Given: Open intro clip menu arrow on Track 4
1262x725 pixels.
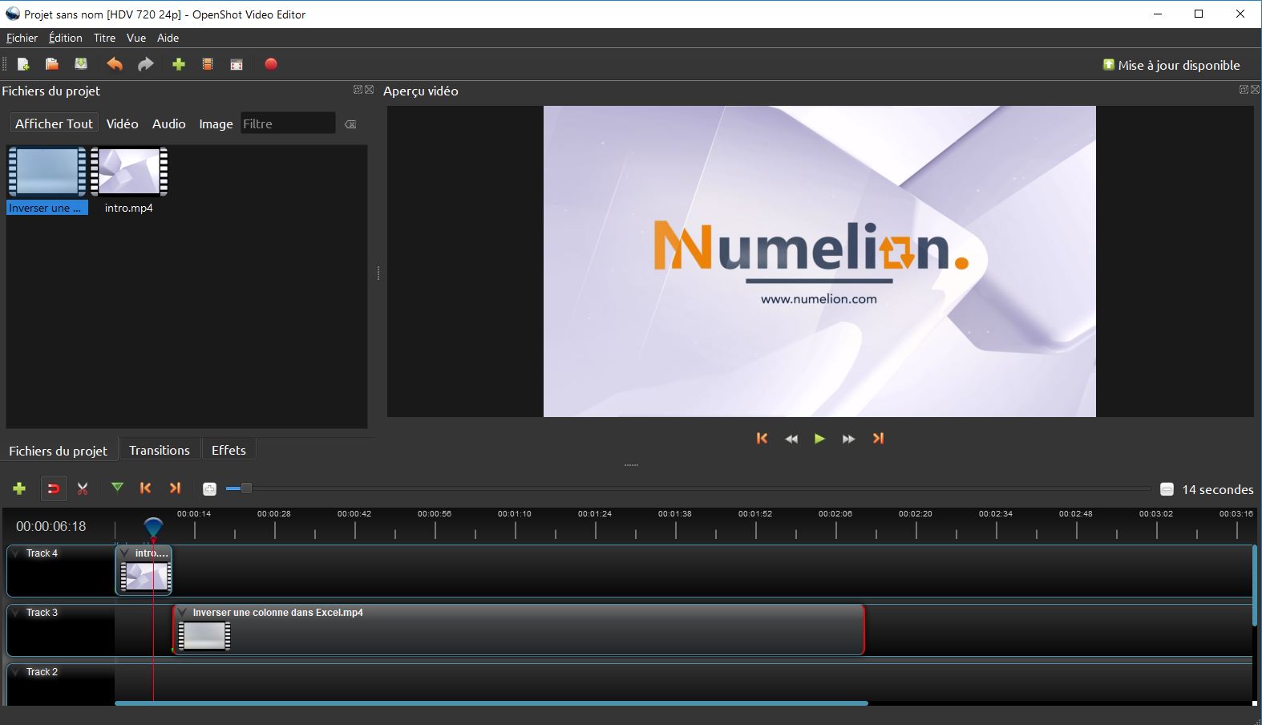Looking at the screenshot, I should 124,553.
